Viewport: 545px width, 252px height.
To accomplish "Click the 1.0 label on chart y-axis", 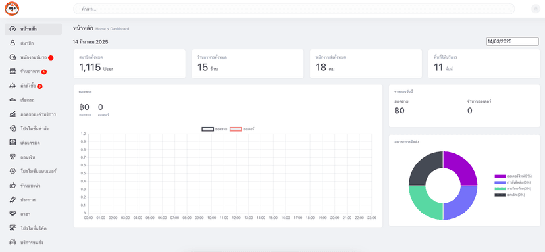I will 83,134.
